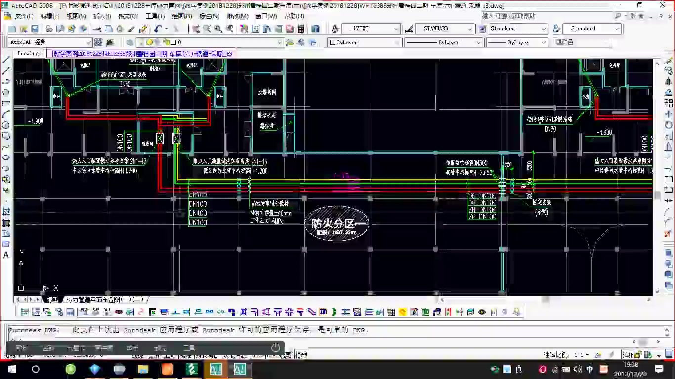This screenshot has width=675, height=379.
Task: Open the Windows notification center icon
Action: (x=659, y=369)
